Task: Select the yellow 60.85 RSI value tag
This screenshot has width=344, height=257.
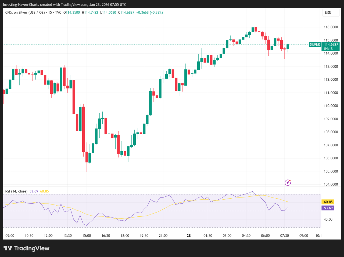Action: pyautogui.click(x=328, y=202)
